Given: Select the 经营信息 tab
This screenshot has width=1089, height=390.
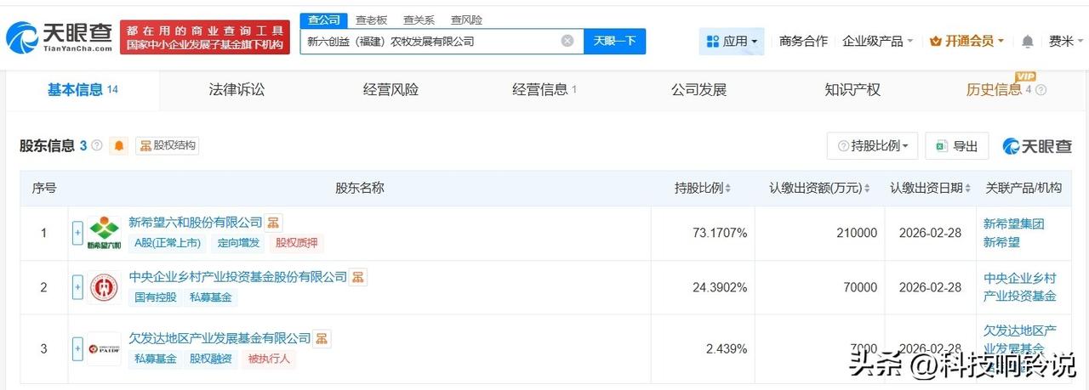Looking at the screenshot, I should (544, 89).
